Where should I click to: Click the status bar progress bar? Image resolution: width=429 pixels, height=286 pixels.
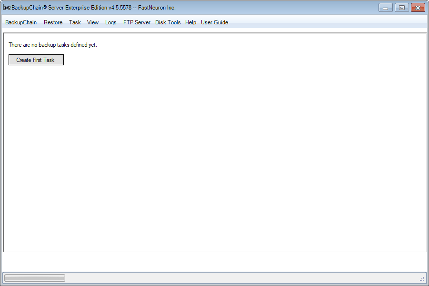click(x=35, y=278)
